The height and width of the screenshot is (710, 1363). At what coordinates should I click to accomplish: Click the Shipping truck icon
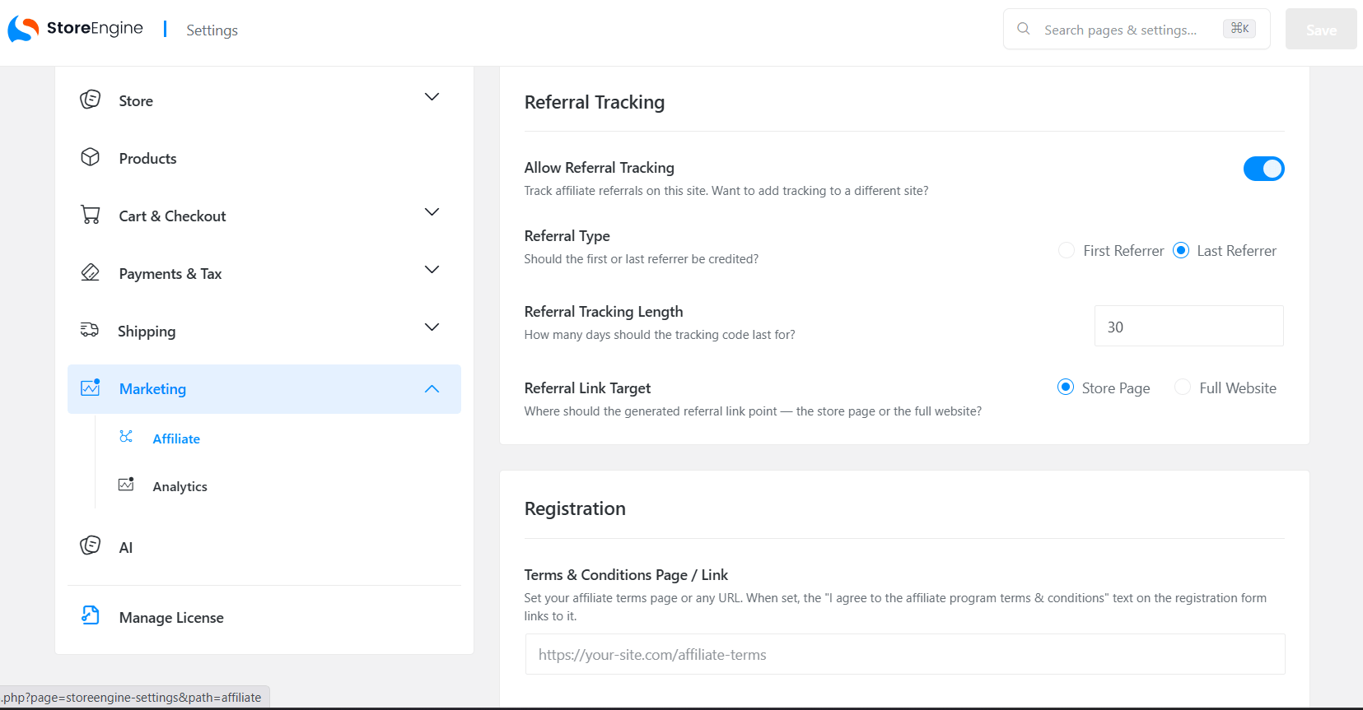pyautogui.click(x=90, y=330)
